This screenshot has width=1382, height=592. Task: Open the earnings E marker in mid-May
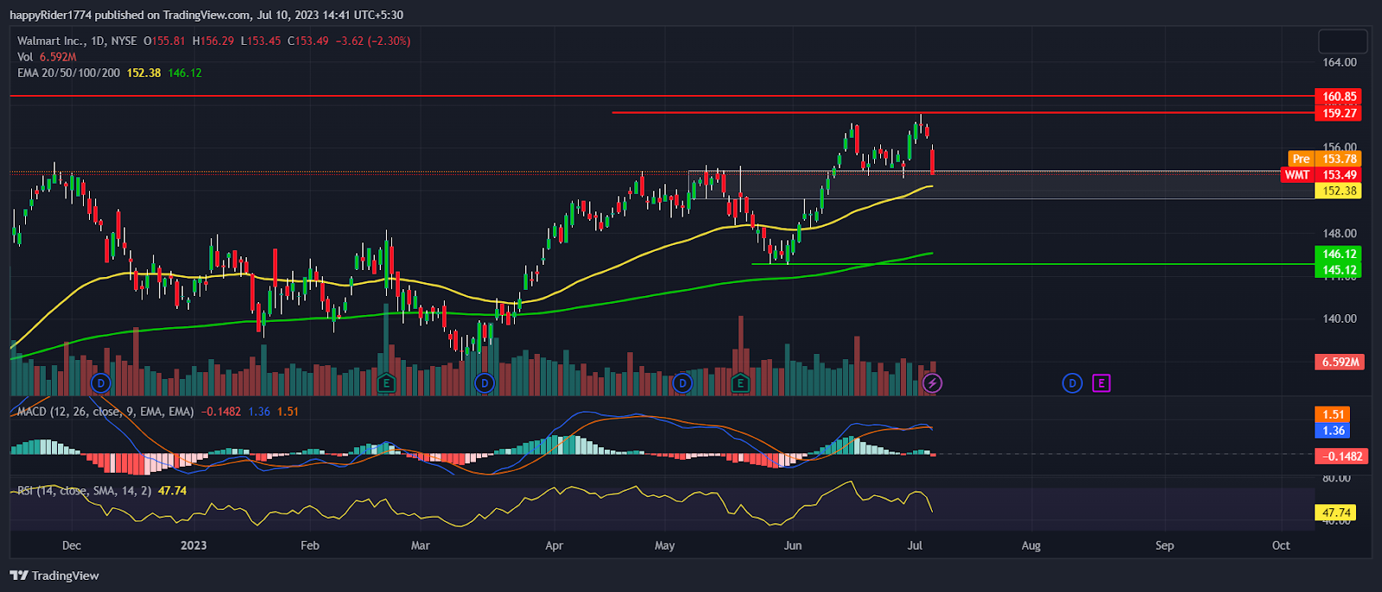coord(739,382)
